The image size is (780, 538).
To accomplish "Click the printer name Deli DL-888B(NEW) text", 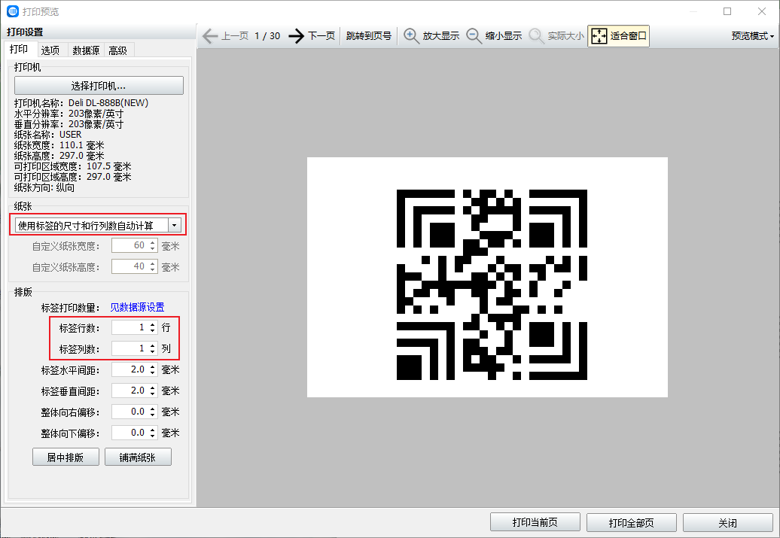I will (x=108, y=103).
